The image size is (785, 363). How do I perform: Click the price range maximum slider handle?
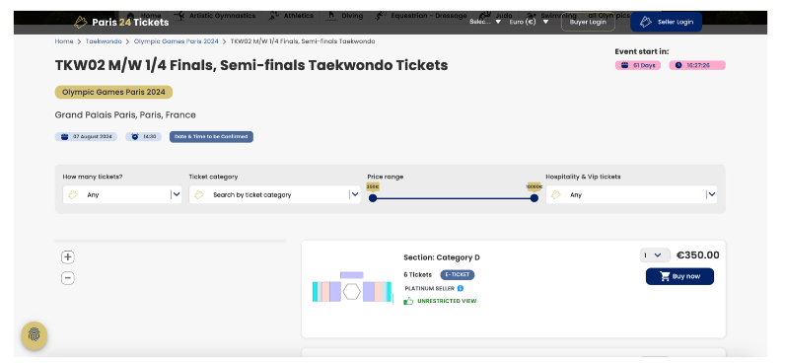tap(535, 198)
